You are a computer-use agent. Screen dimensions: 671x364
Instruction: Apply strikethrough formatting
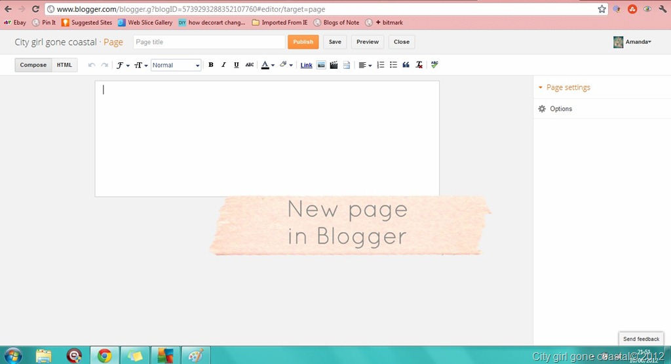click(x=250, y=65)
